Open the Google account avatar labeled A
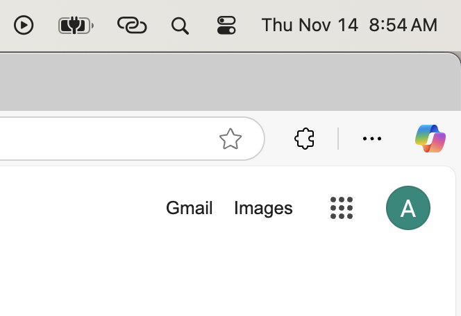The height and width of the screenshot is (316, 461). (x=408, y=208)
